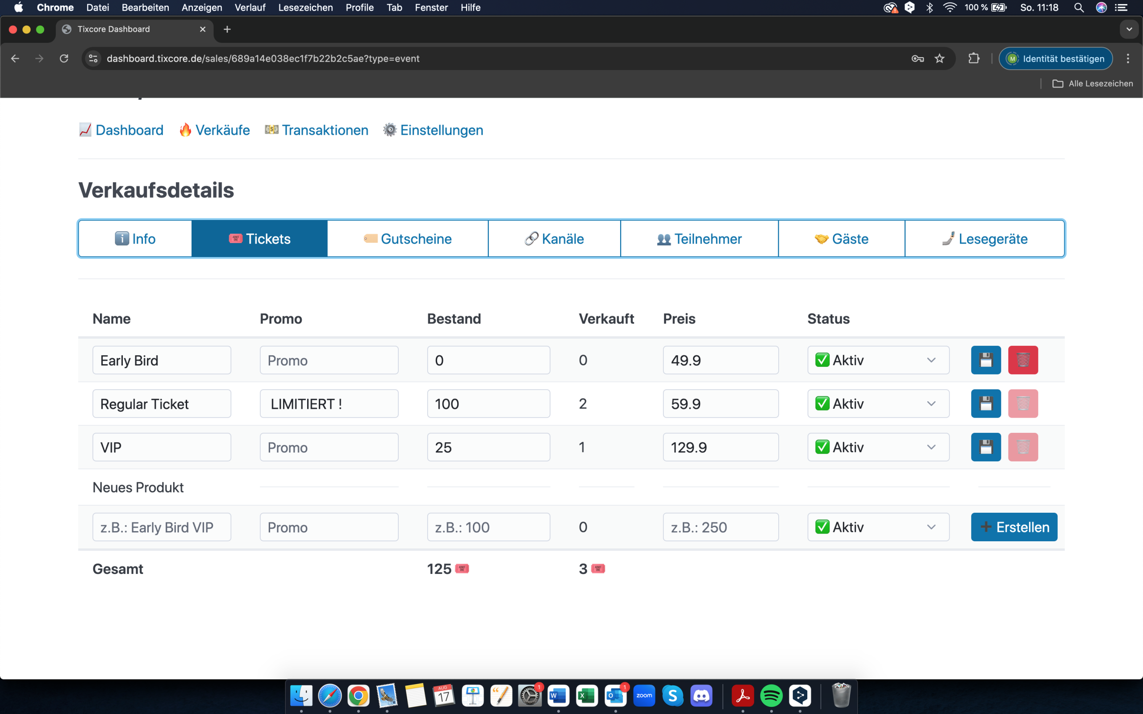This screenshot has width=1143, height=714.
Task: Focus the new product name field
Action: (x=162, y=527)
